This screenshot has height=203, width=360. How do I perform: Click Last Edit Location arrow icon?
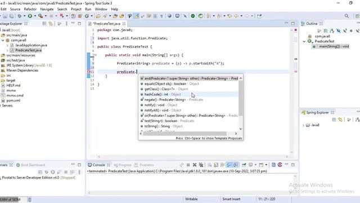point(229,16)
